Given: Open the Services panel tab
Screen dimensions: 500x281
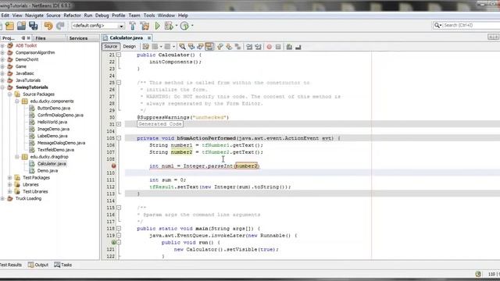Looking at the screenshot, I should [x=78, y=38].
